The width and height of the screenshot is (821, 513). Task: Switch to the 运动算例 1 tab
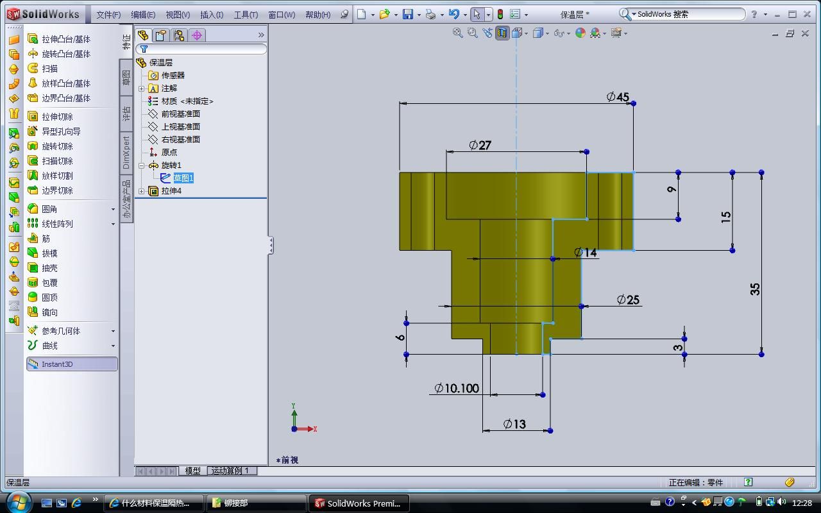click(230, 471)
